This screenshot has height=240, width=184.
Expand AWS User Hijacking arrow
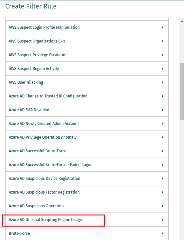(x=162, y=82)
